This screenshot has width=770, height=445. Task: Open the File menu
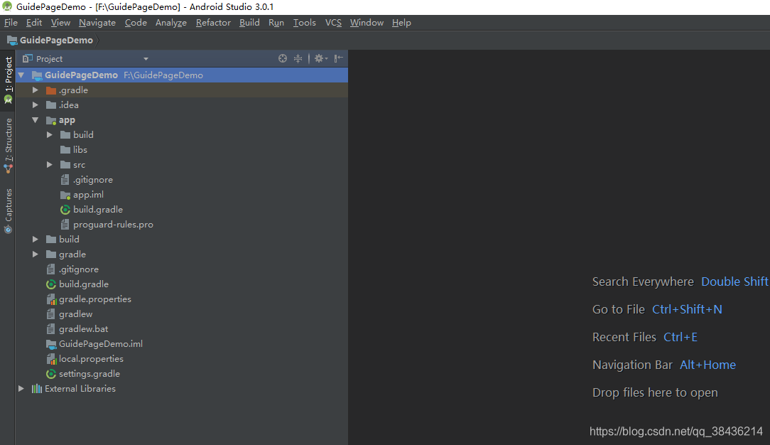coord(11,23)
